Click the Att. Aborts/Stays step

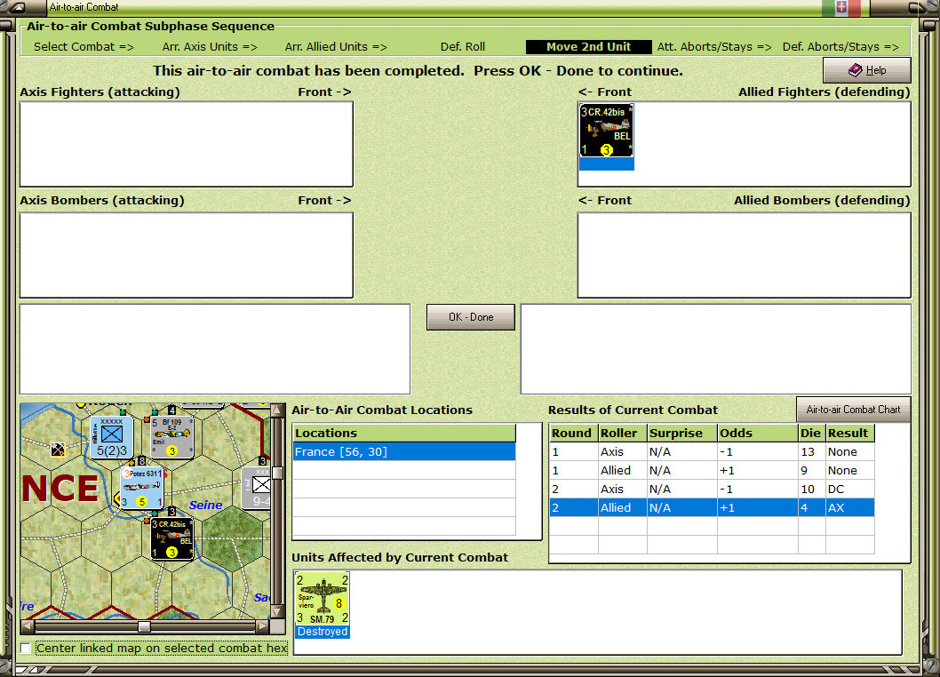coord(714,47)
